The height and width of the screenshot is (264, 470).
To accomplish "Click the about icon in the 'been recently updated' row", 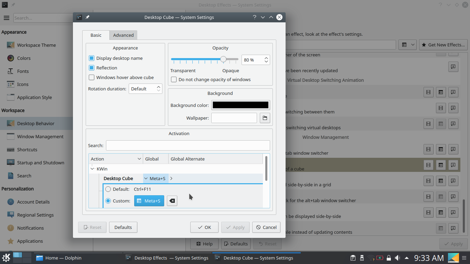I will [x=453, y=67].
